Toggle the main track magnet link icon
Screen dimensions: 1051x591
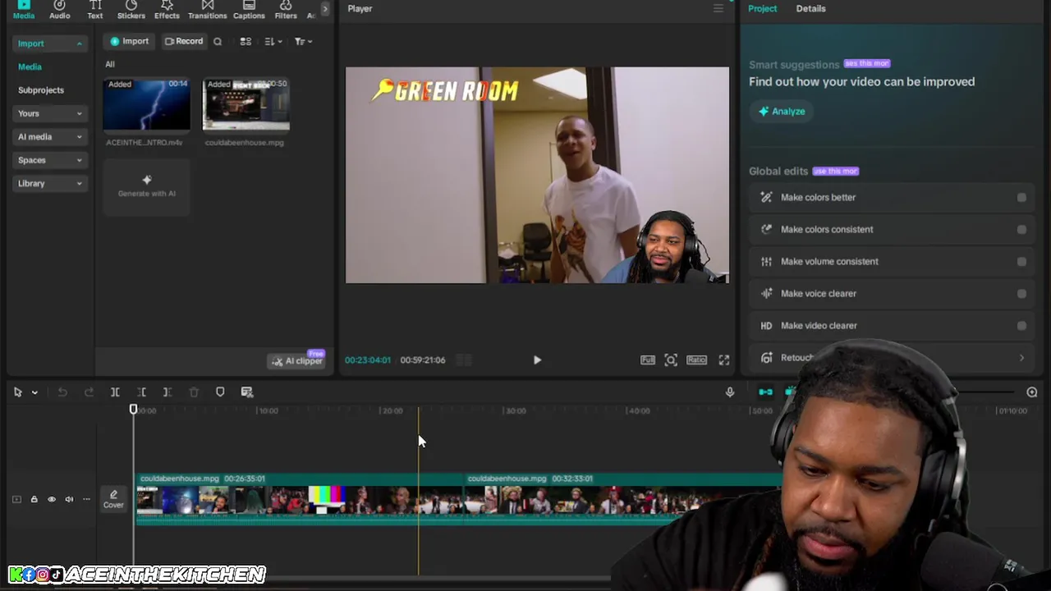pos(765,392)
